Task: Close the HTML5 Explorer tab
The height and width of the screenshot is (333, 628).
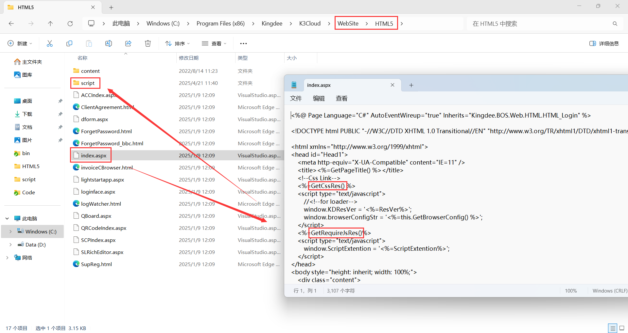Action: coord(93,7)
